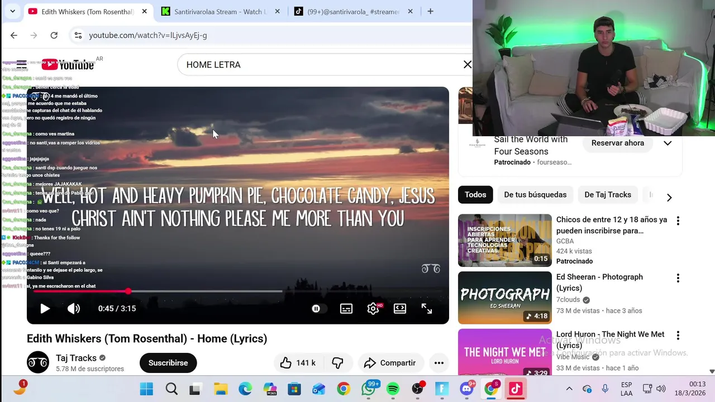The width and height of the screenshot is (715, 402).
Task: Toggle subtitles/closed captions button
Action: pos(346,308)
